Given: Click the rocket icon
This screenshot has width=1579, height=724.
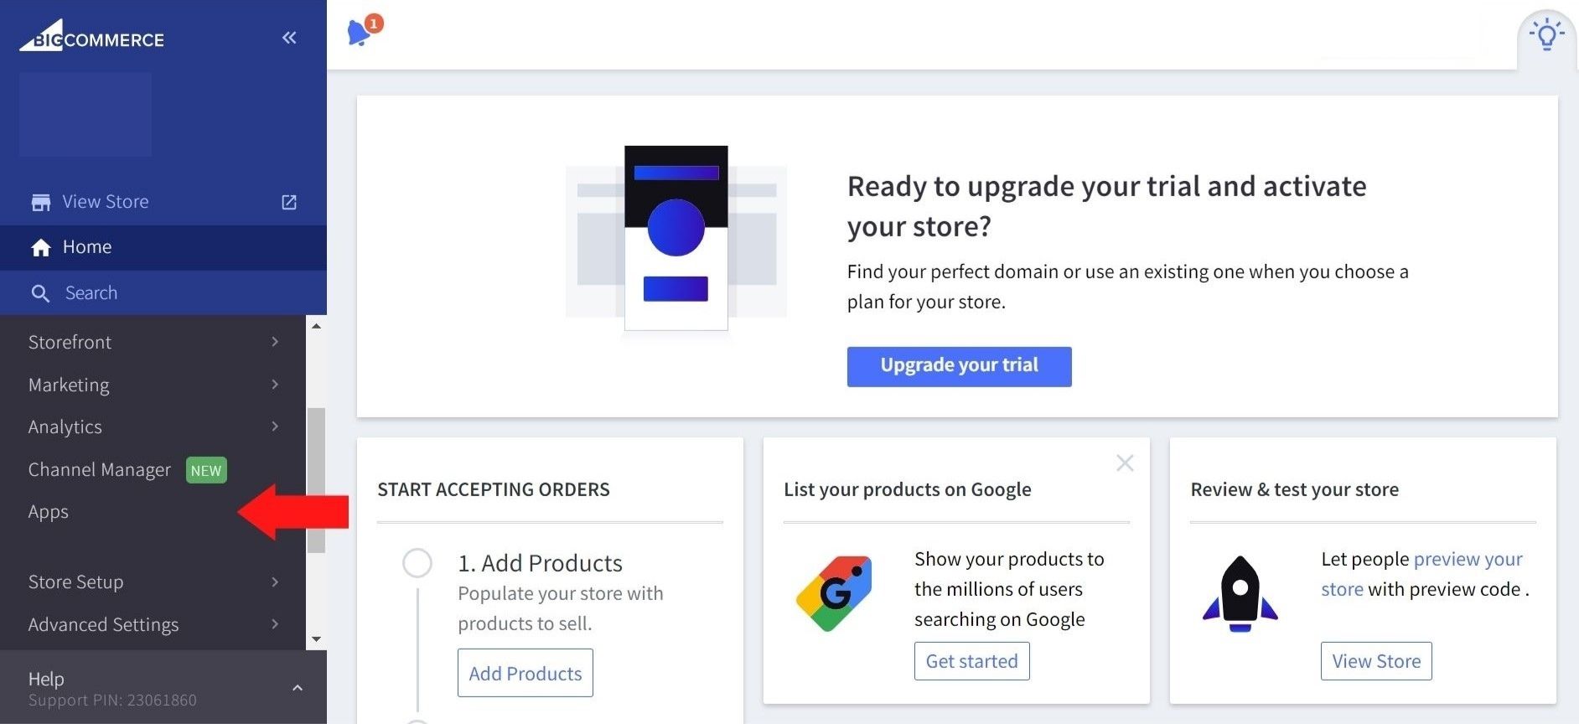Looking at the screenshot, I should point(1240,593).
